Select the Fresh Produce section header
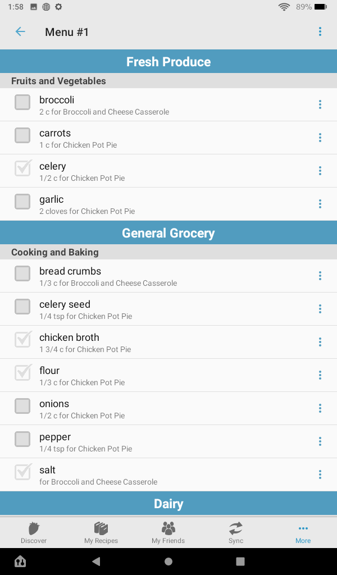The width and height of the screenshot is (337, 575). pyautogui.click(x=168, y=61)
